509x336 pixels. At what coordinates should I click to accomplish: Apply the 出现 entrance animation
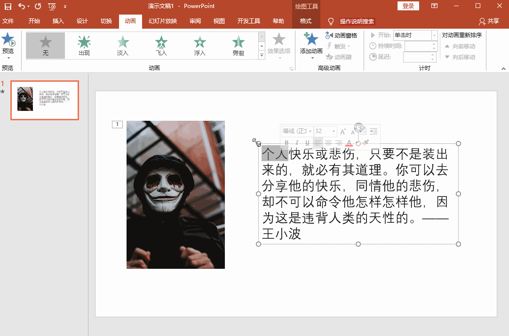[84, 46]
